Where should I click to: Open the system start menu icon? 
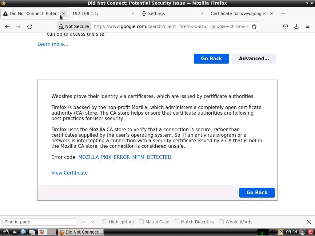tap(5, 232)
